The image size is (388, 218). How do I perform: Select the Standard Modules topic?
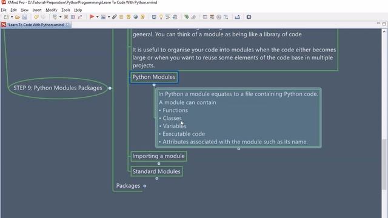tap(156, 171)
